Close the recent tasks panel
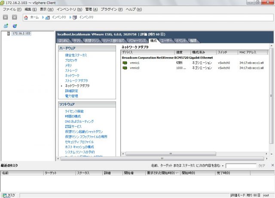Screen dimensions: 275x198 272,165
